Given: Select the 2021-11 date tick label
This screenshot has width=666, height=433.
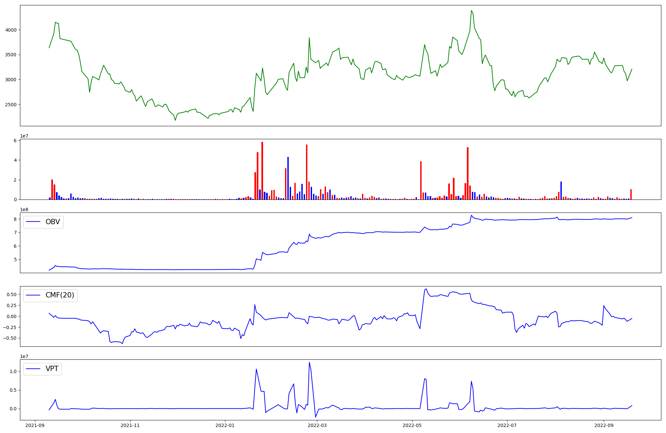Looking at the screenshot, I should [130, 425].
